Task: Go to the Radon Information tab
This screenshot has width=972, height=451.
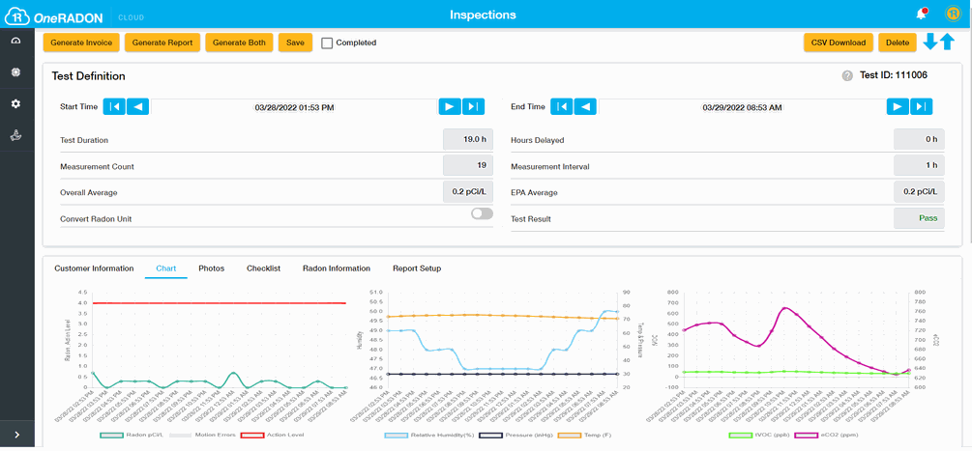Action: pyautogui.click(x=337, y=268)
